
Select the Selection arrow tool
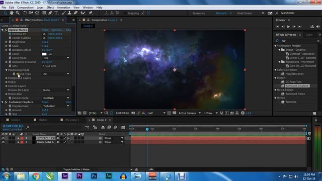click(x=6, y=13)
